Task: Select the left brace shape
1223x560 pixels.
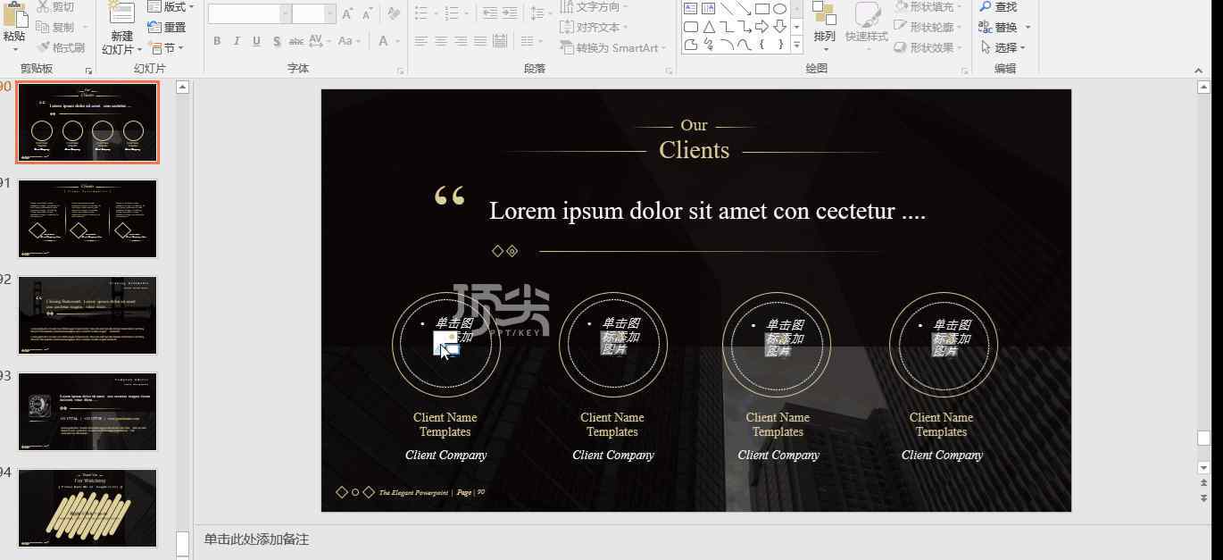Action: tap(761, 45)
